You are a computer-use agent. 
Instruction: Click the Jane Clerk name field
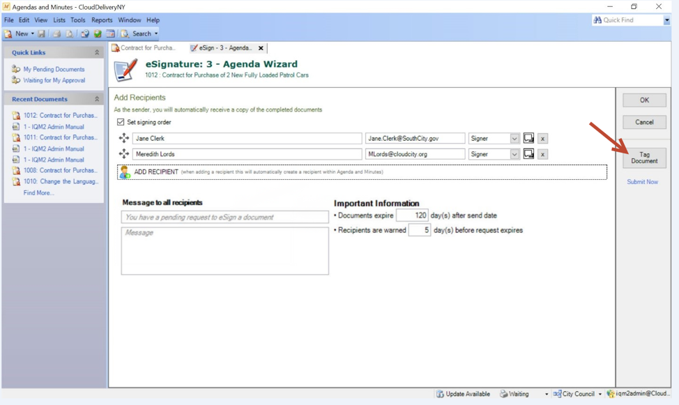(247, 138)
